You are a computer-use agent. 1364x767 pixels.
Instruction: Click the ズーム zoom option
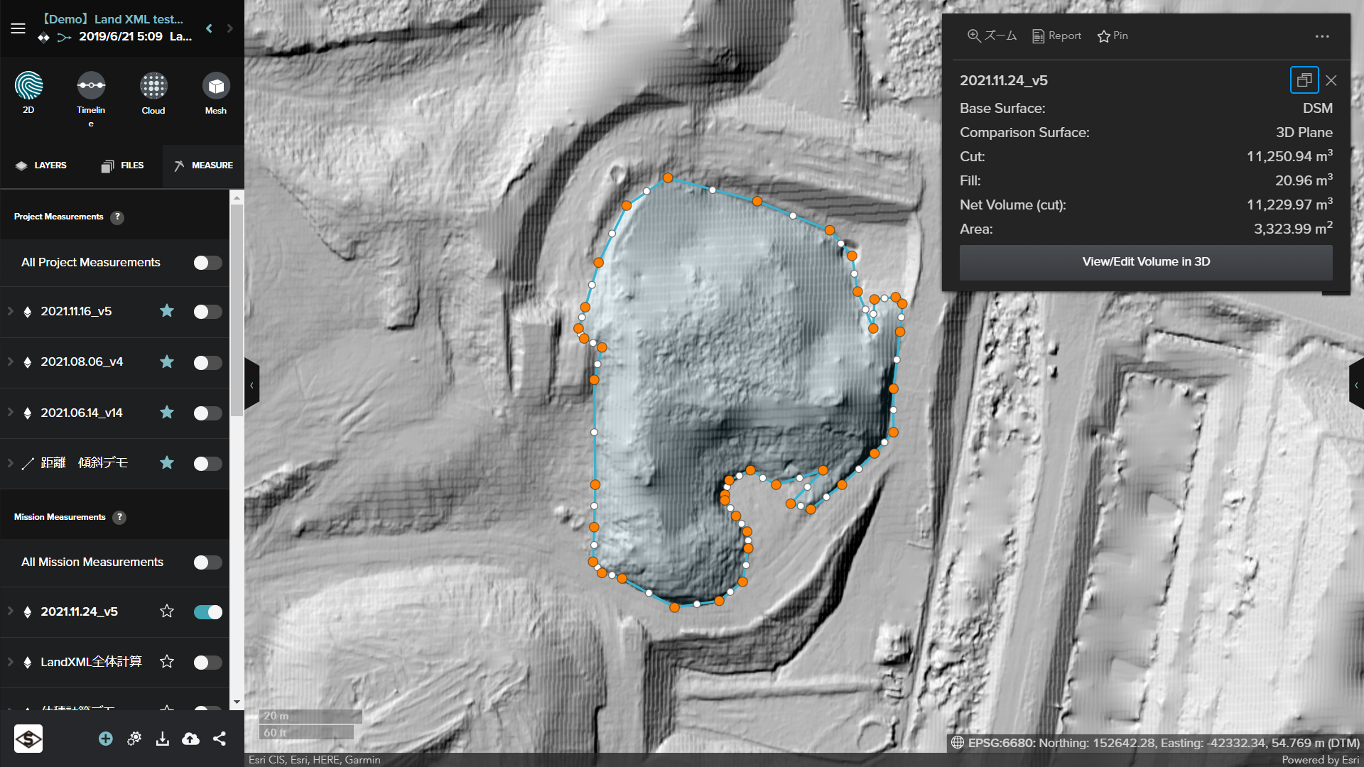point(992,36)
